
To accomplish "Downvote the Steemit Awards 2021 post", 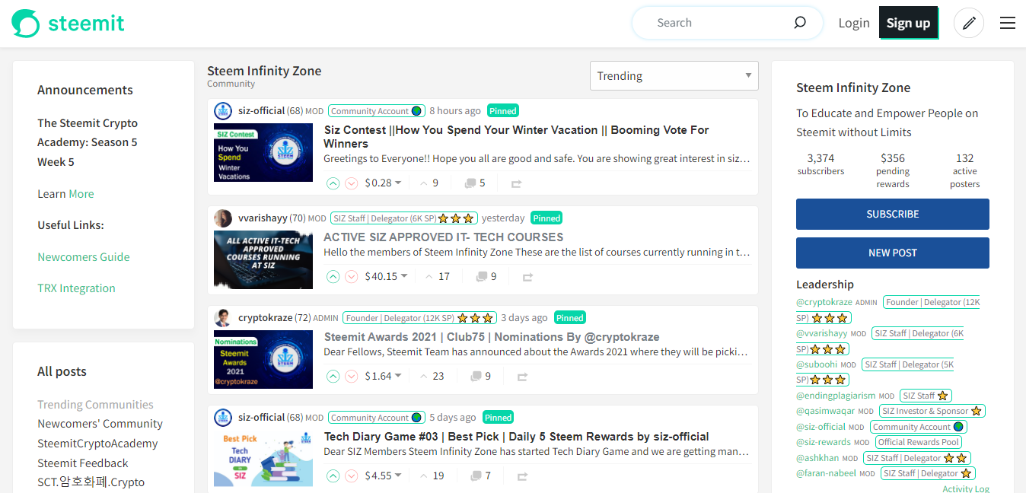I will click(x=352, y=377).
